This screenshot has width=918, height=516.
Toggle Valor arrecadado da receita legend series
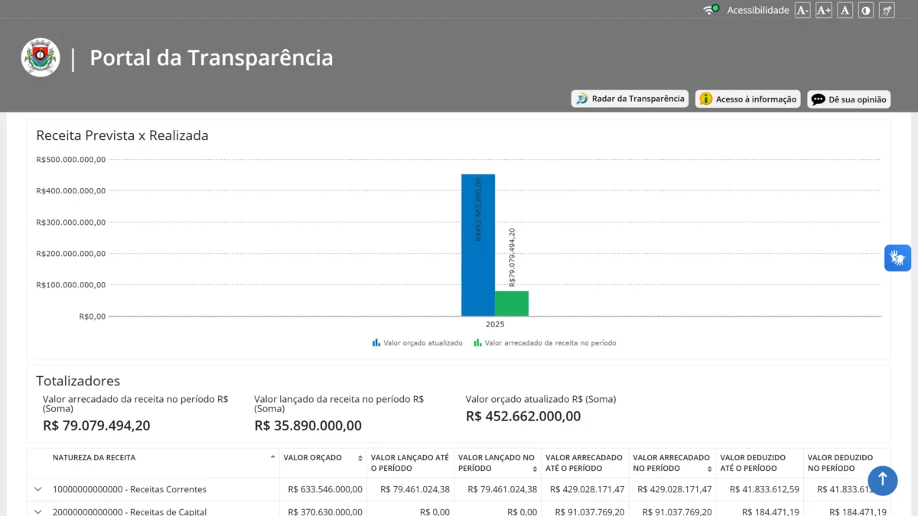coord(545,343)
